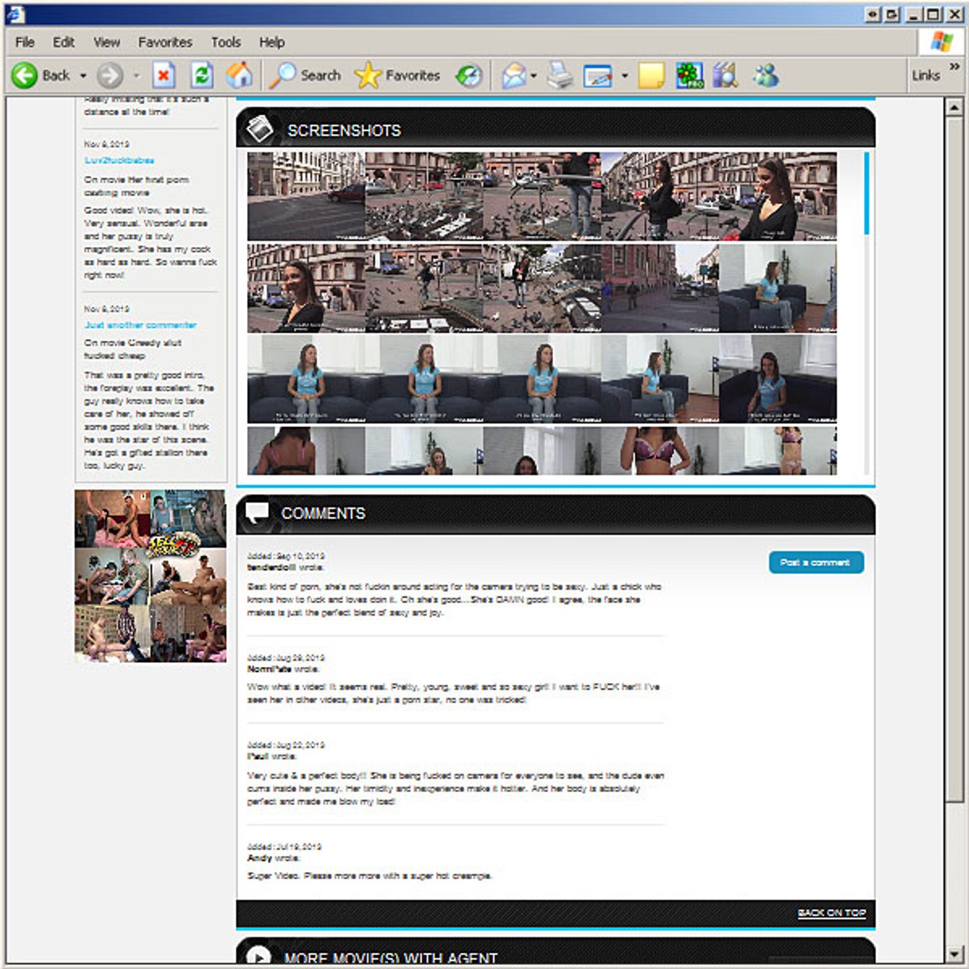
Task: Expand the Back button history dropdown
Action: click(83, 75)
